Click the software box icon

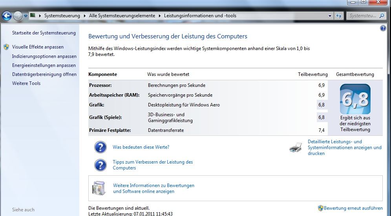(x=99, y=188)
